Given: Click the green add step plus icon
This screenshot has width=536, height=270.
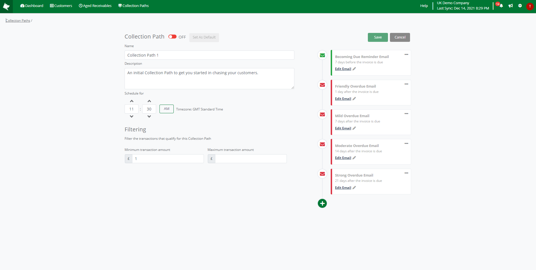Looking at the screenshot, I should tap(322, 203).
